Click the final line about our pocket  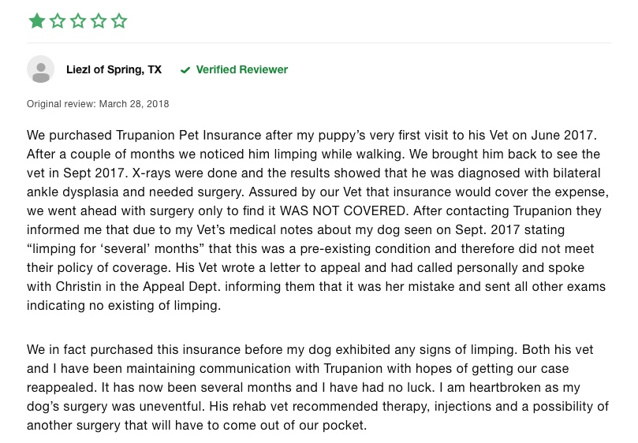(x=197, y=425)
